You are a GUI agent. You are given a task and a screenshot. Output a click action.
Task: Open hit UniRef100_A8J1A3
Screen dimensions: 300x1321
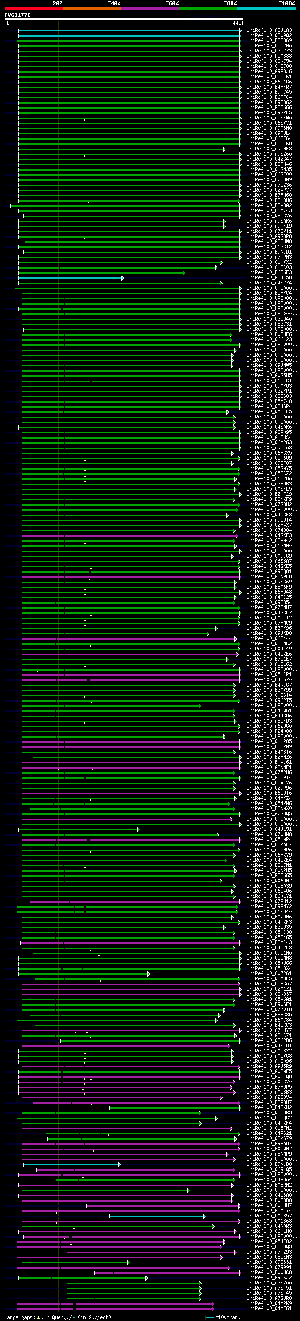(269, 30)
